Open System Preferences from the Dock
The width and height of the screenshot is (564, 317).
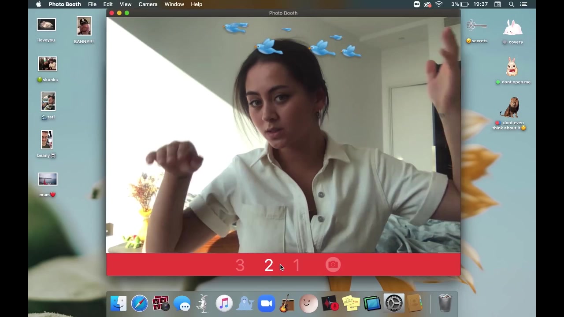pyautogui.click(x=393, y=303)
